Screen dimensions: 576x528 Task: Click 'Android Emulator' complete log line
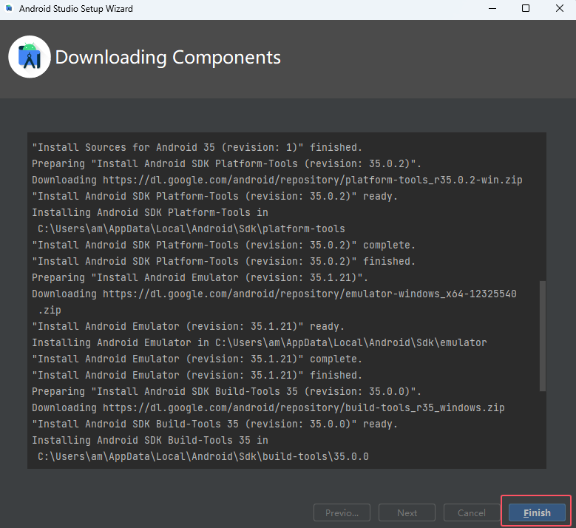point(197,359)
